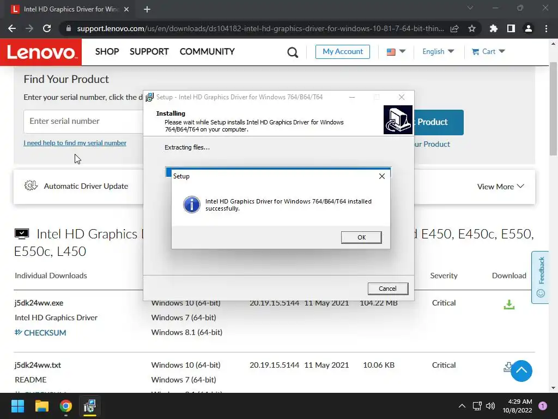Viewport: 558px width, 419px height.
Task: Click the installer title bar icon
Action: pos(149,97)
